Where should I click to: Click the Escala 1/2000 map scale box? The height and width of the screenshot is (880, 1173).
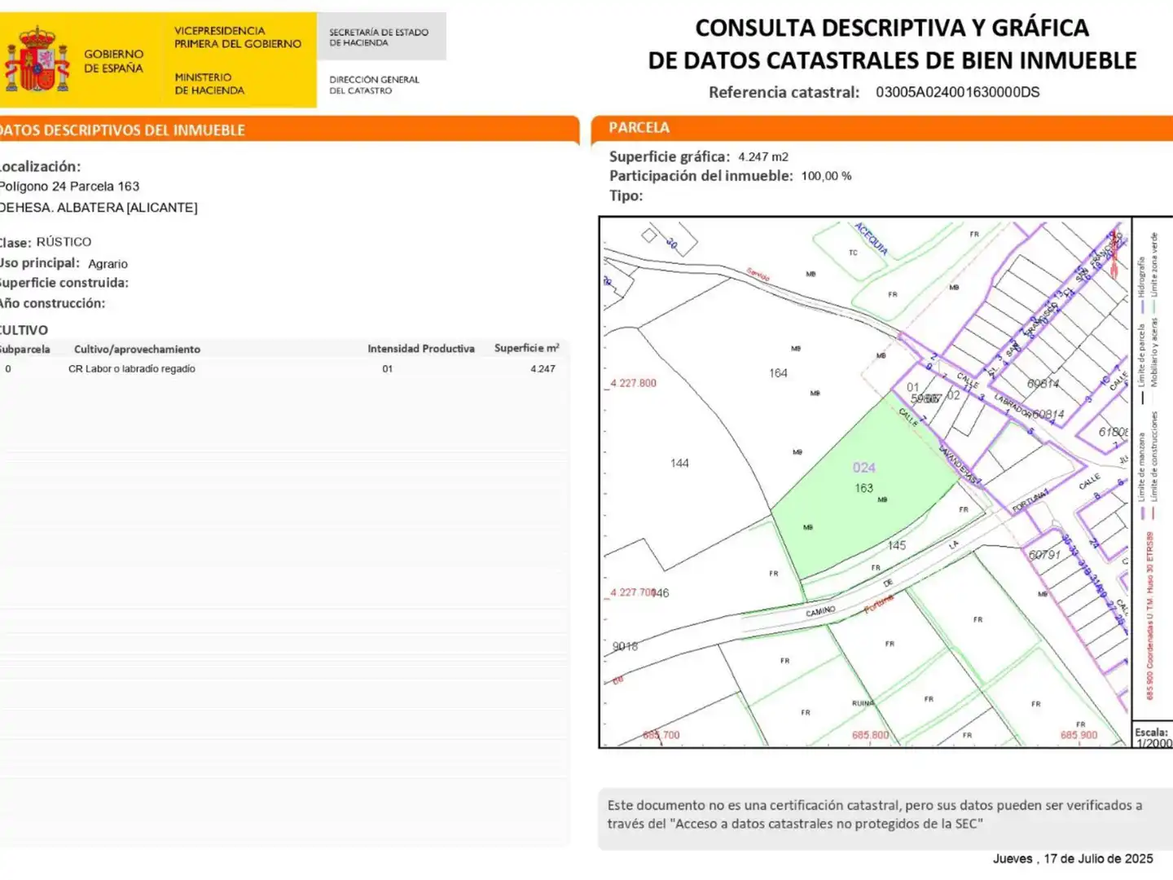coord(1152,736)
